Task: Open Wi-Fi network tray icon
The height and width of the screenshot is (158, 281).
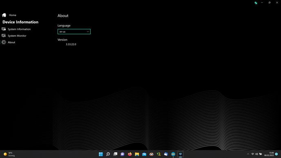Action: tap(253, 154)
